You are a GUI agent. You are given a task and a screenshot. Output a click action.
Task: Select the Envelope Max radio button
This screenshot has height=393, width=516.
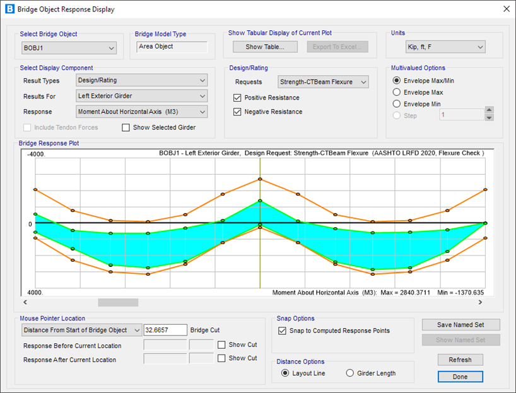397,92
